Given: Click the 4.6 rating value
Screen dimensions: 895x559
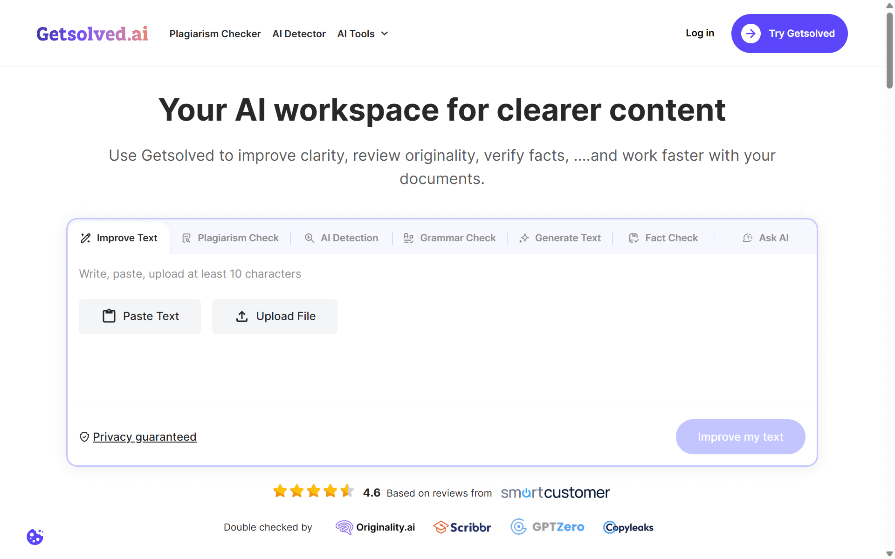Looking at the screenshot, I should [x=372, y=493].
